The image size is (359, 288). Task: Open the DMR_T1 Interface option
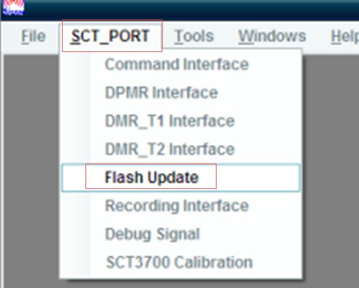coord(170,121)
